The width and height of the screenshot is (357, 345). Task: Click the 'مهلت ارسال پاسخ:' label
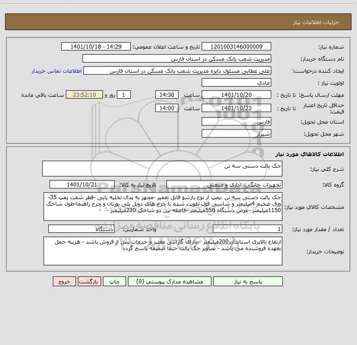point(321,95)
